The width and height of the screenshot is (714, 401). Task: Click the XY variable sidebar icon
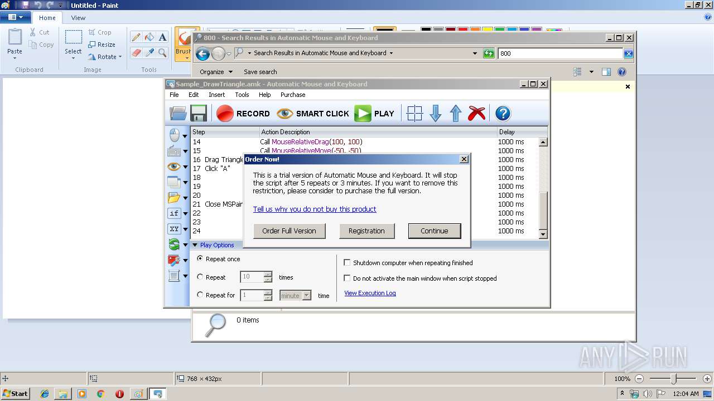[x=174, y=229]
